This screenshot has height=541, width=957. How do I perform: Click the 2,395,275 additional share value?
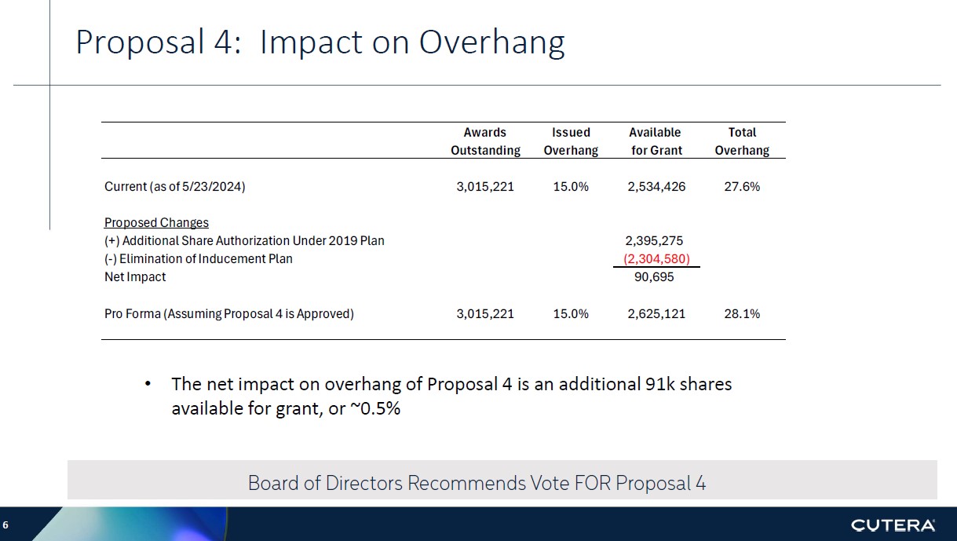click(x=656, y=240)
